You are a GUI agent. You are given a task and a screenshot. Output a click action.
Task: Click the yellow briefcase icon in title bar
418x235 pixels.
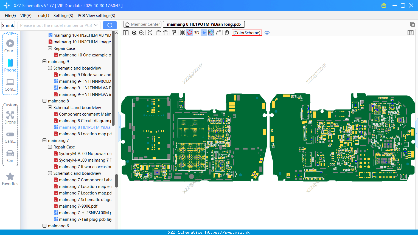click(x=384, y=5)
